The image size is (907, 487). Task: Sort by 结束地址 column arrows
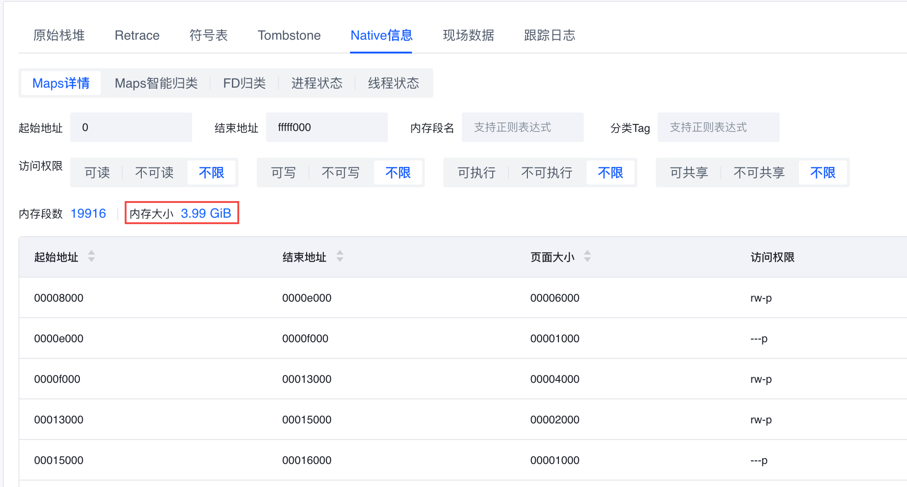point(340,256)
